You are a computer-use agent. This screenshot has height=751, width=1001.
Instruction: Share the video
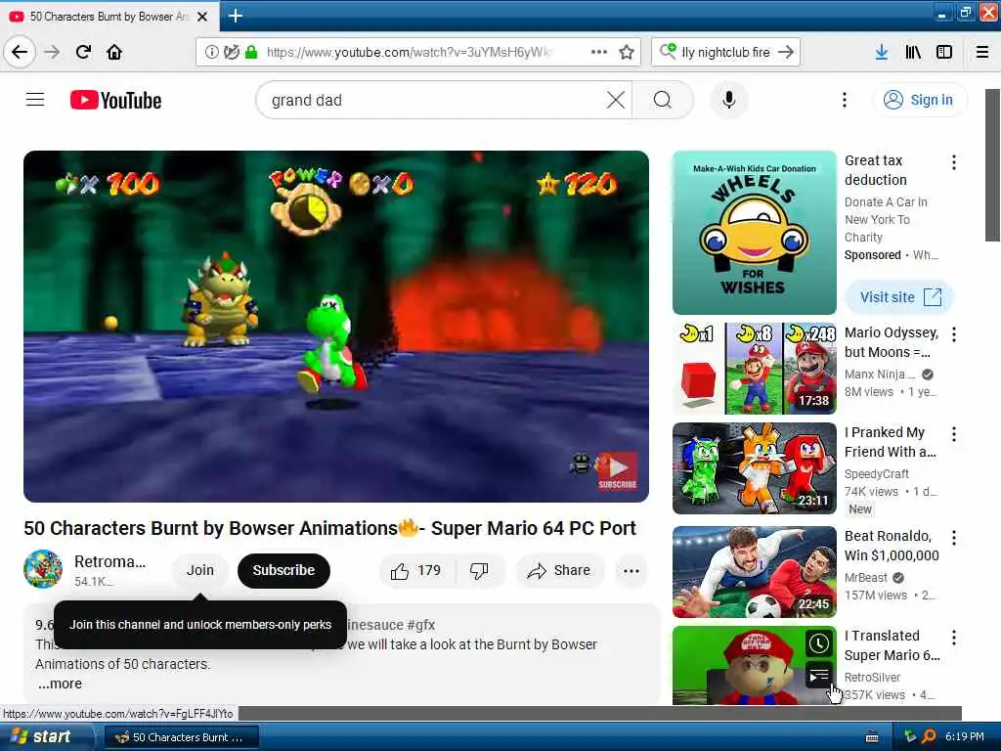(559, 570)
